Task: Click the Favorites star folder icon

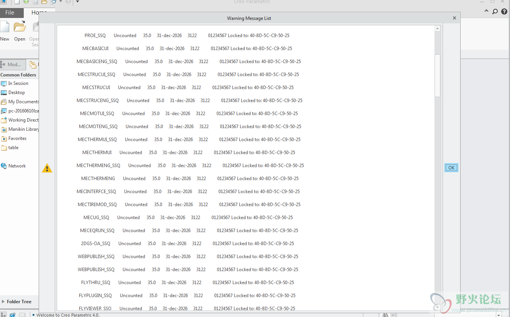Action: (x=4, y=138)
